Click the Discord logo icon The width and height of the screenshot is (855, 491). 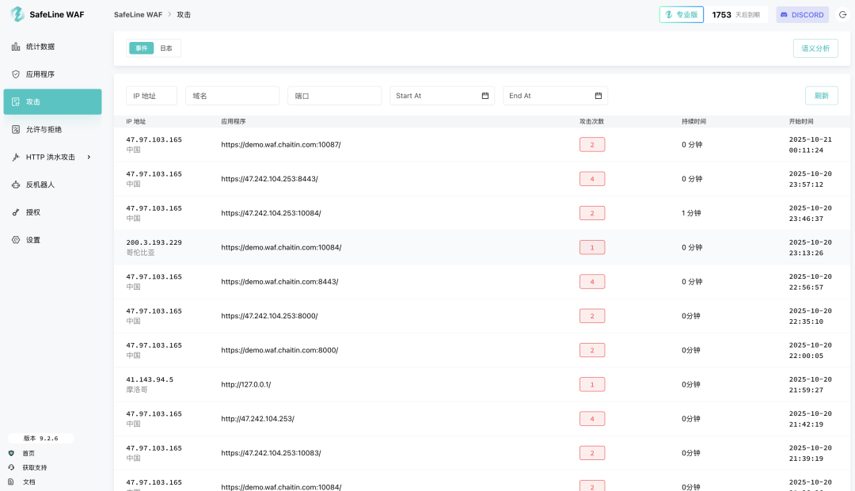[784, 15]
